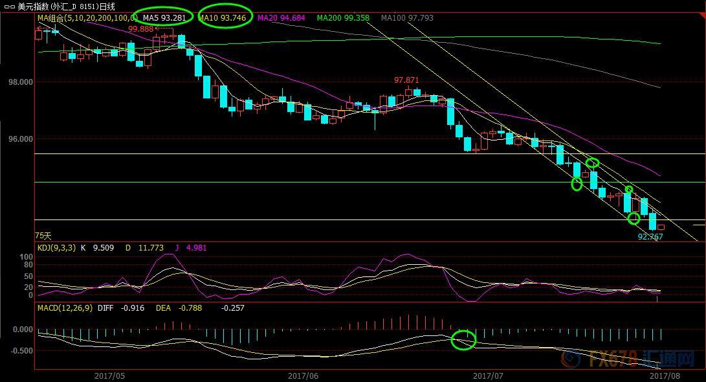Click the KDJ axis value 50
The width and height of the screenshot is (706, 382).
click(28, 276)
